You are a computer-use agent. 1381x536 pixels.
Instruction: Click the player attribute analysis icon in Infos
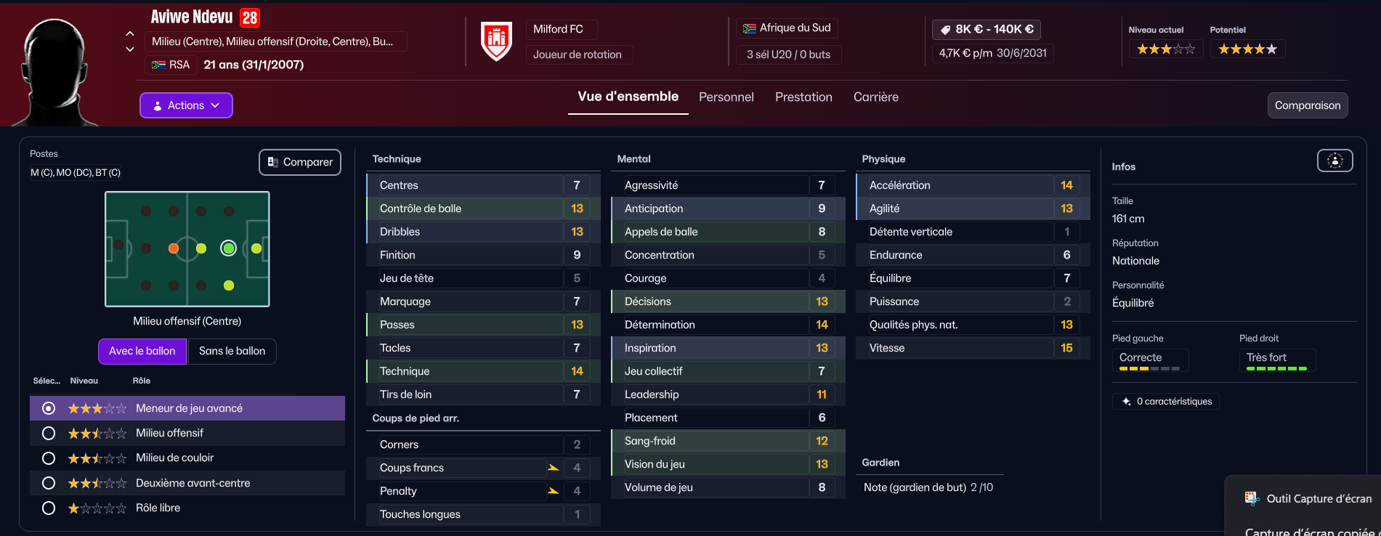coord(1335,161)
